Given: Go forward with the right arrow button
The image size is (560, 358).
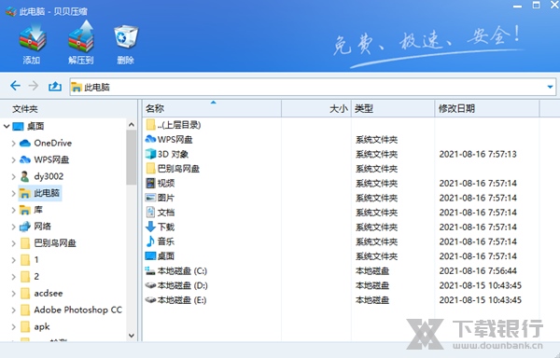Looking at the screenshot, I should (x=34, y=86).
